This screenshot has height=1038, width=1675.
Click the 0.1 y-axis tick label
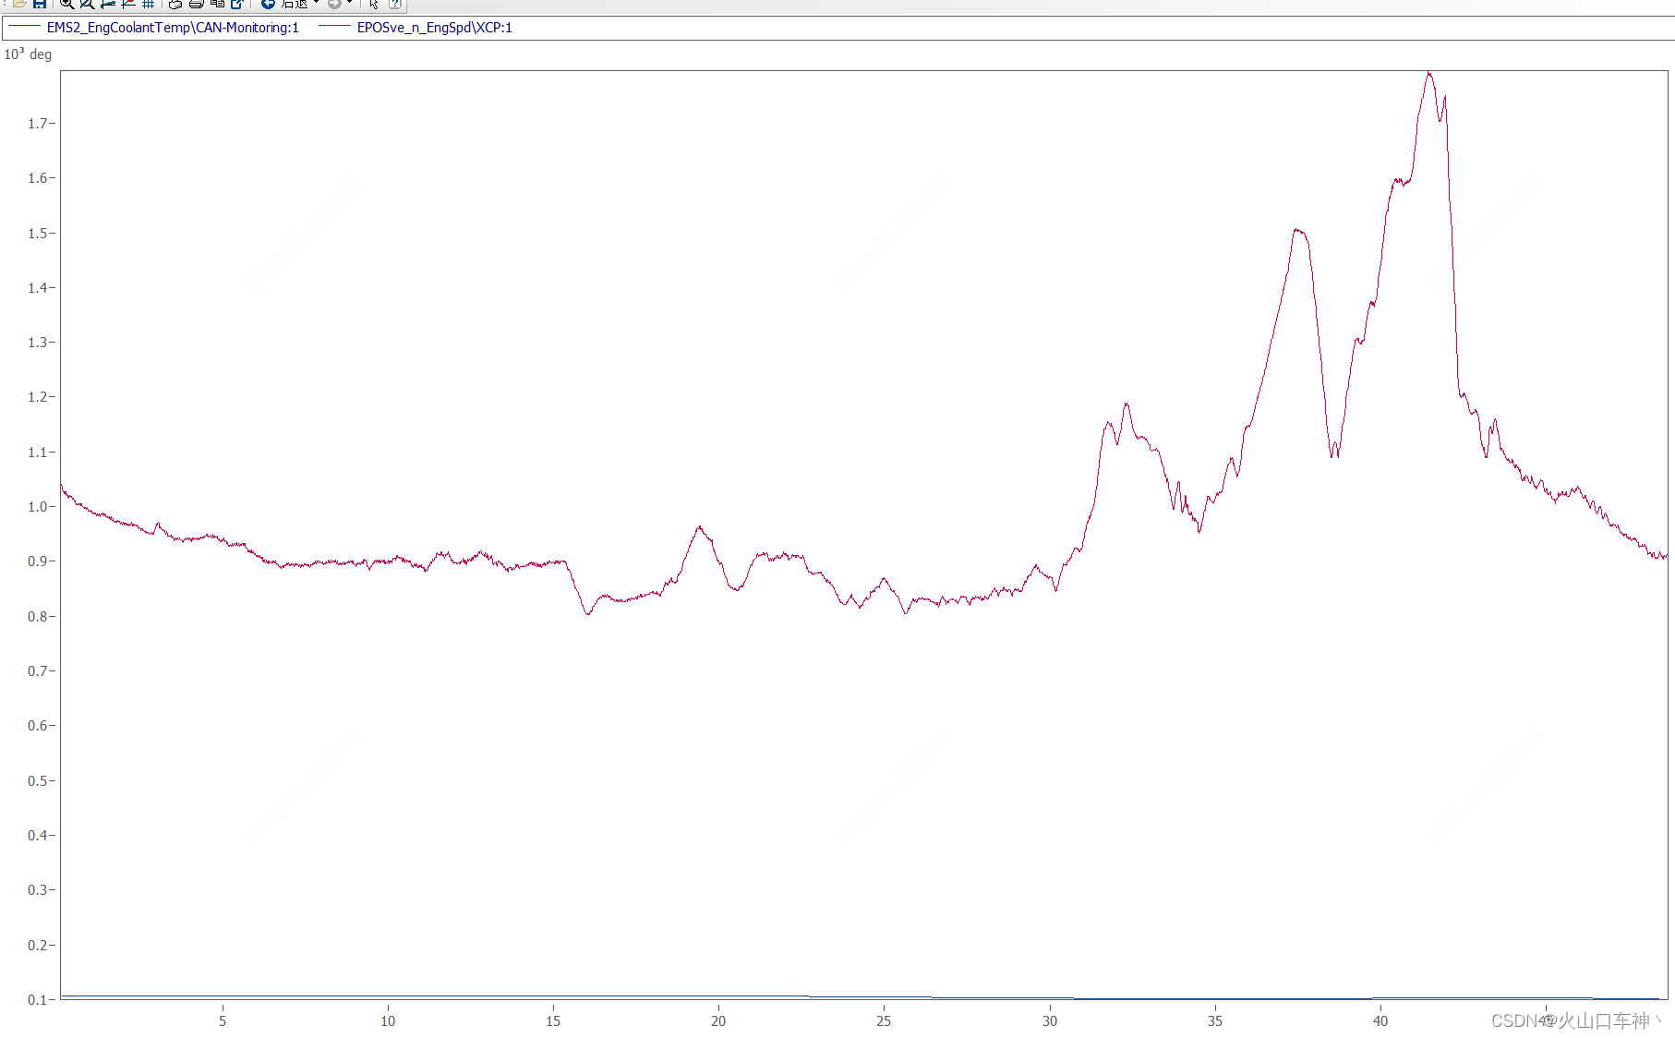37,1000
